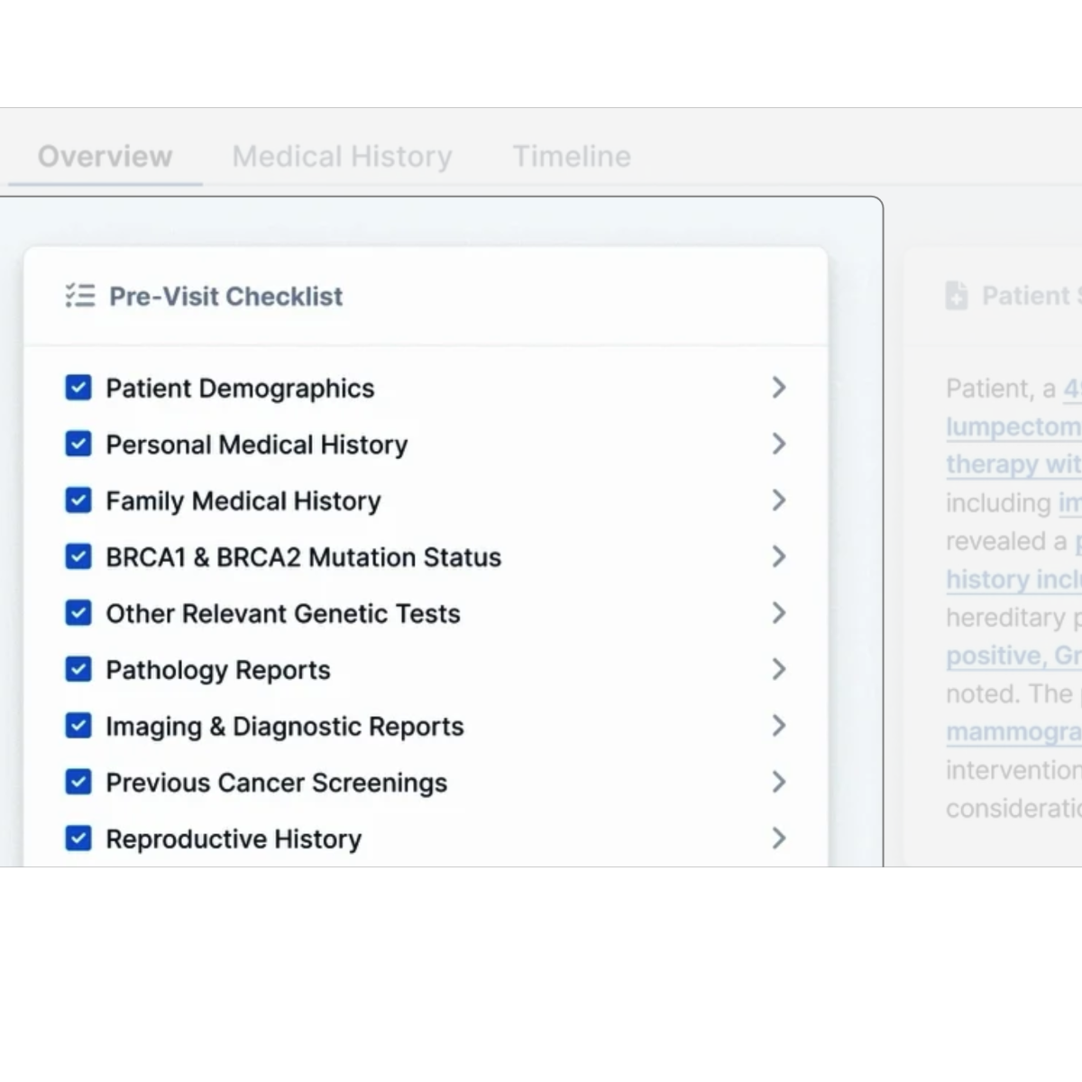
Task: Click the mammogram hyperlink
Action: [1012, 731]
